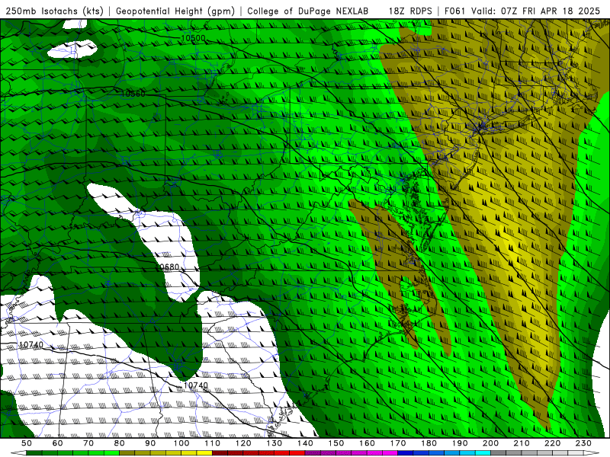Click the 'Geopotential Height (gpm)' title text
This screenshot has width=610, height=457.
click(x=175, y=11)
